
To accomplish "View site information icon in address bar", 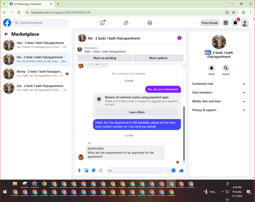I will 27,12.
